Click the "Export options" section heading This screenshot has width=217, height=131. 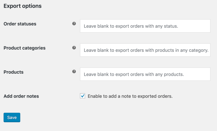(23, 6)
